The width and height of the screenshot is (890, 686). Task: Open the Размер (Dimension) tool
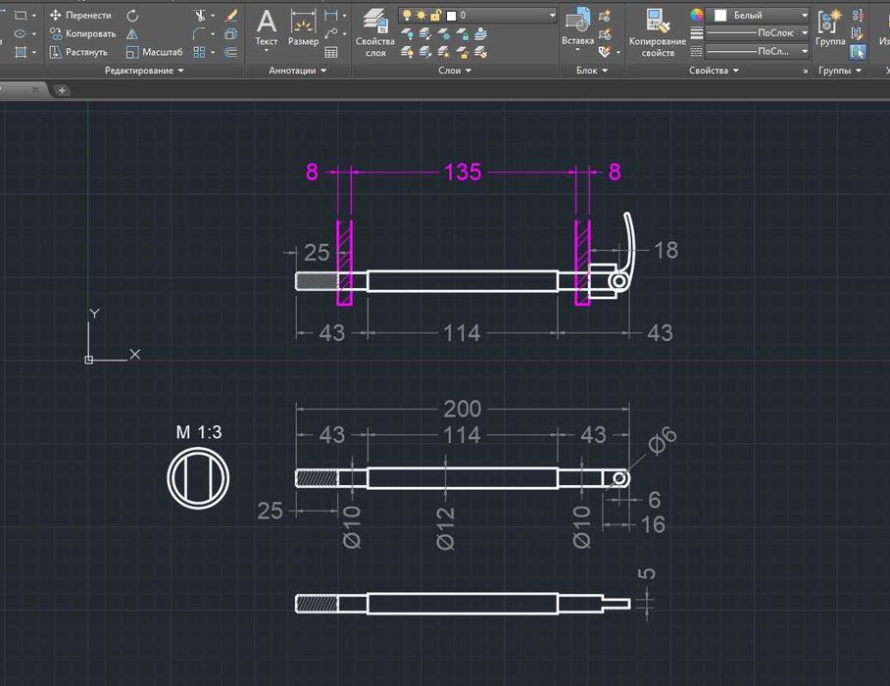tap(303, 29)
